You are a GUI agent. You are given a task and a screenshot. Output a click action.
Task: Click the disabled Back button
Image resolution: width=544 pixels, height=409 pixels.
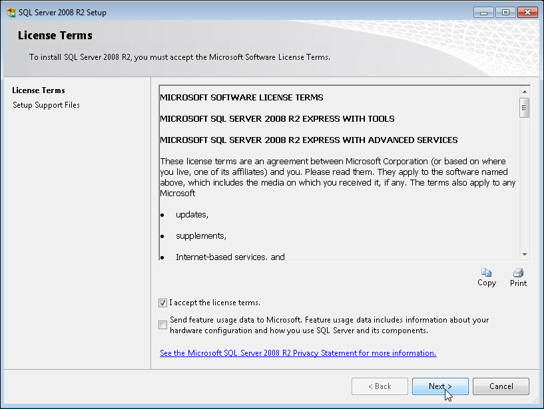[380, 386]
